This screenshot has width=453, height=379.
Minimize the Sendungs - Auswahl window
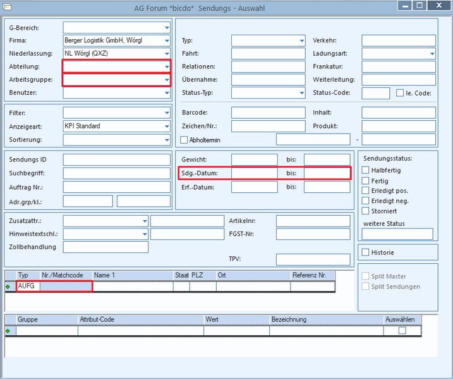(x=406, y=5)
